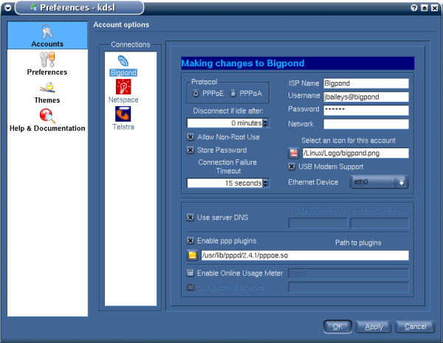Click the 2nd DNS Address field
The image size is (443, 343).
[x=380, y=223]
